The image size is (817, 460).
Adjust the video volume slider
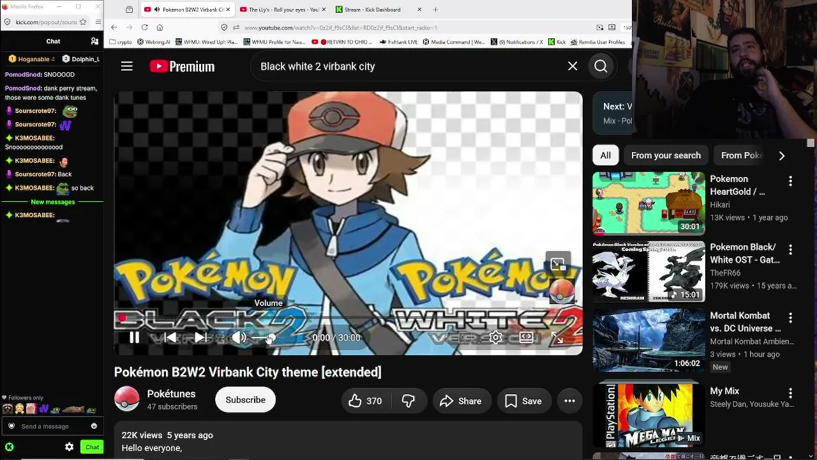(263, 337)
